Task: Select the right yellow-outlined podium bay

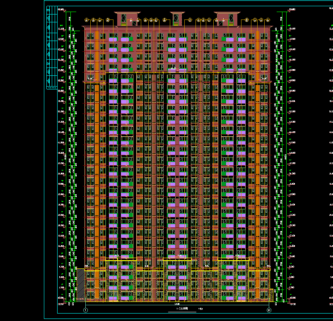Action: 234,280
